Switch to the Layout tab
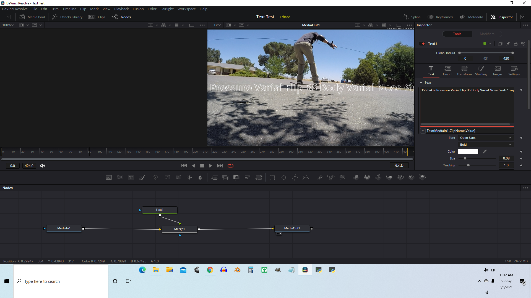 447,71
